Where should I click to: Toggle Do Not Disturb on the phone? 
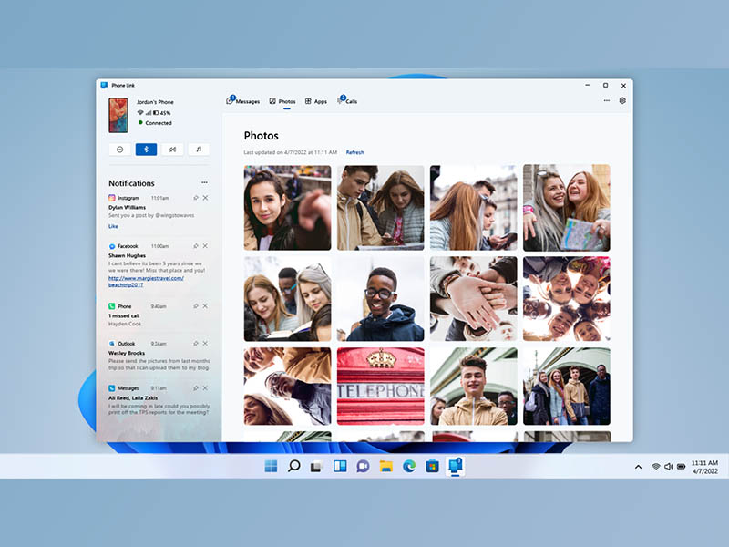point(120,150)
